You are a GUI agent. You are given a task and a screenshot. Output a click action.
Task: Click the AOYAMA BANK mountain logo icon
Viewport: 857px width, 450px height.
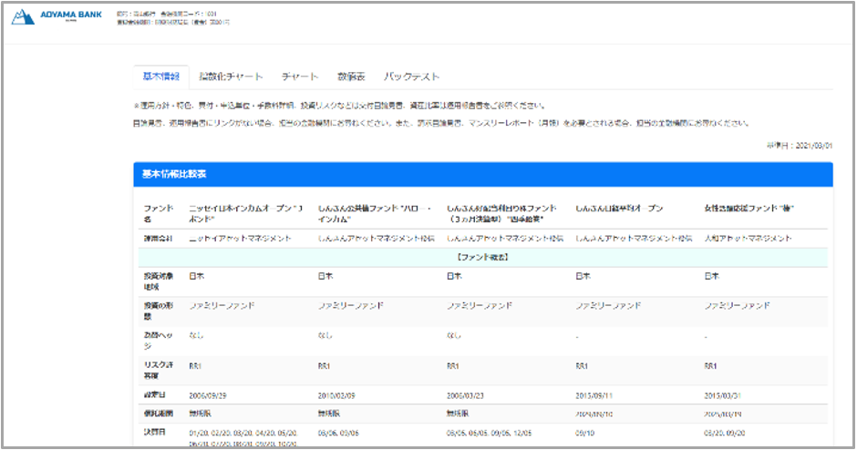[x=23, y=17]
